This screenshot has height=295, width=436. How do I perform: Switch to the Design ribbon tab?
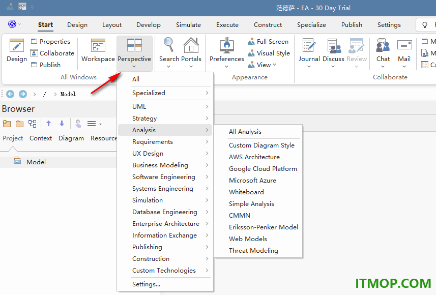click(77, 25)
